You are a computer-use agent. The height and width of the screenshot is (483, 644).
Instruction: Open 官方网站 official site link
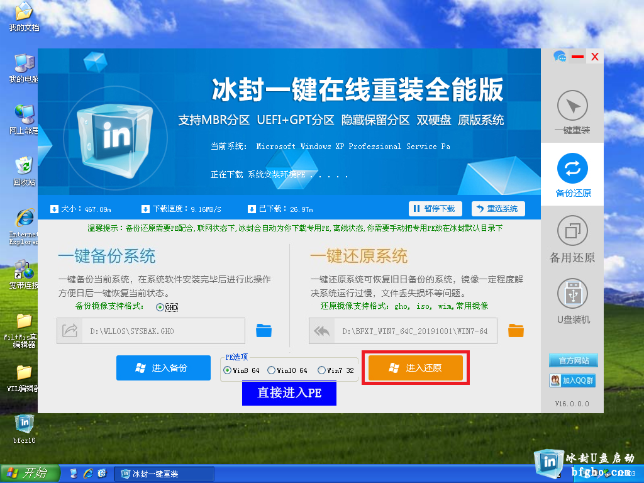coord(574,360)
